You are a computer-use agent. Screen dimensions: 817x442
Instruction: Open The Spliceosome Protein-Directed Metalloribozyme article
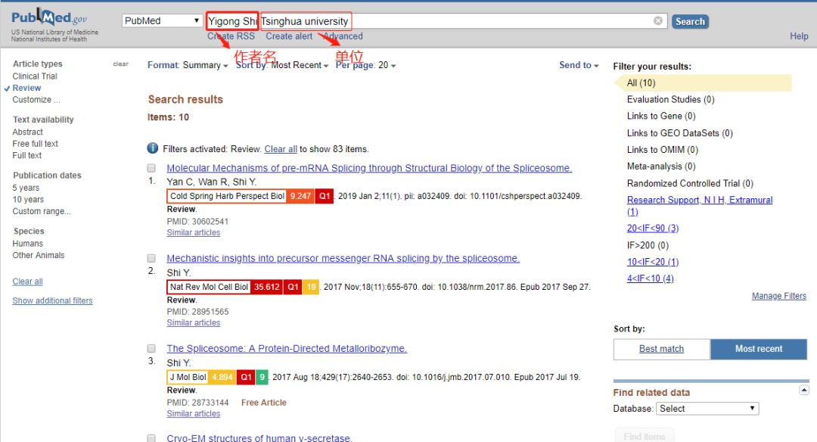[287, 348]
